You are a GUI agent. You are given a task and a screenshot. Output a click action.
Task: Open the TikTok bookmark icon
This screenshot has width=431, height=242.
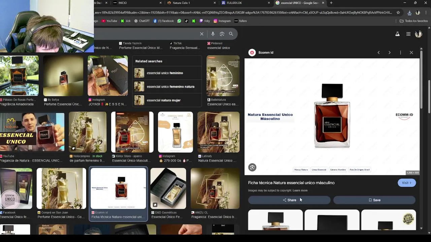tap(187, 21)
